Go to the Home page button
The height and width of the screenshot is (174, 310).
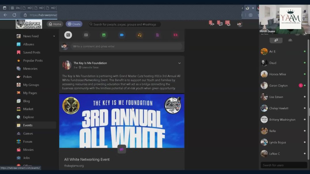(55, 24)
